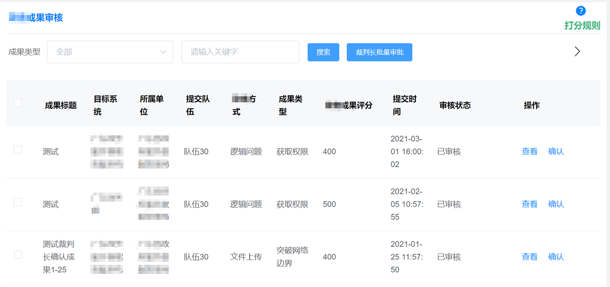Viewport: 610px width, 287px height.
Task: Toggle the select-all checkbox in table header
Action: click(x=18, y=103)
